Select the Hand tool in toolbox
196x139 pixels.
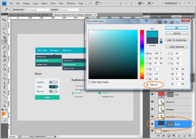[x=4, y=101]
